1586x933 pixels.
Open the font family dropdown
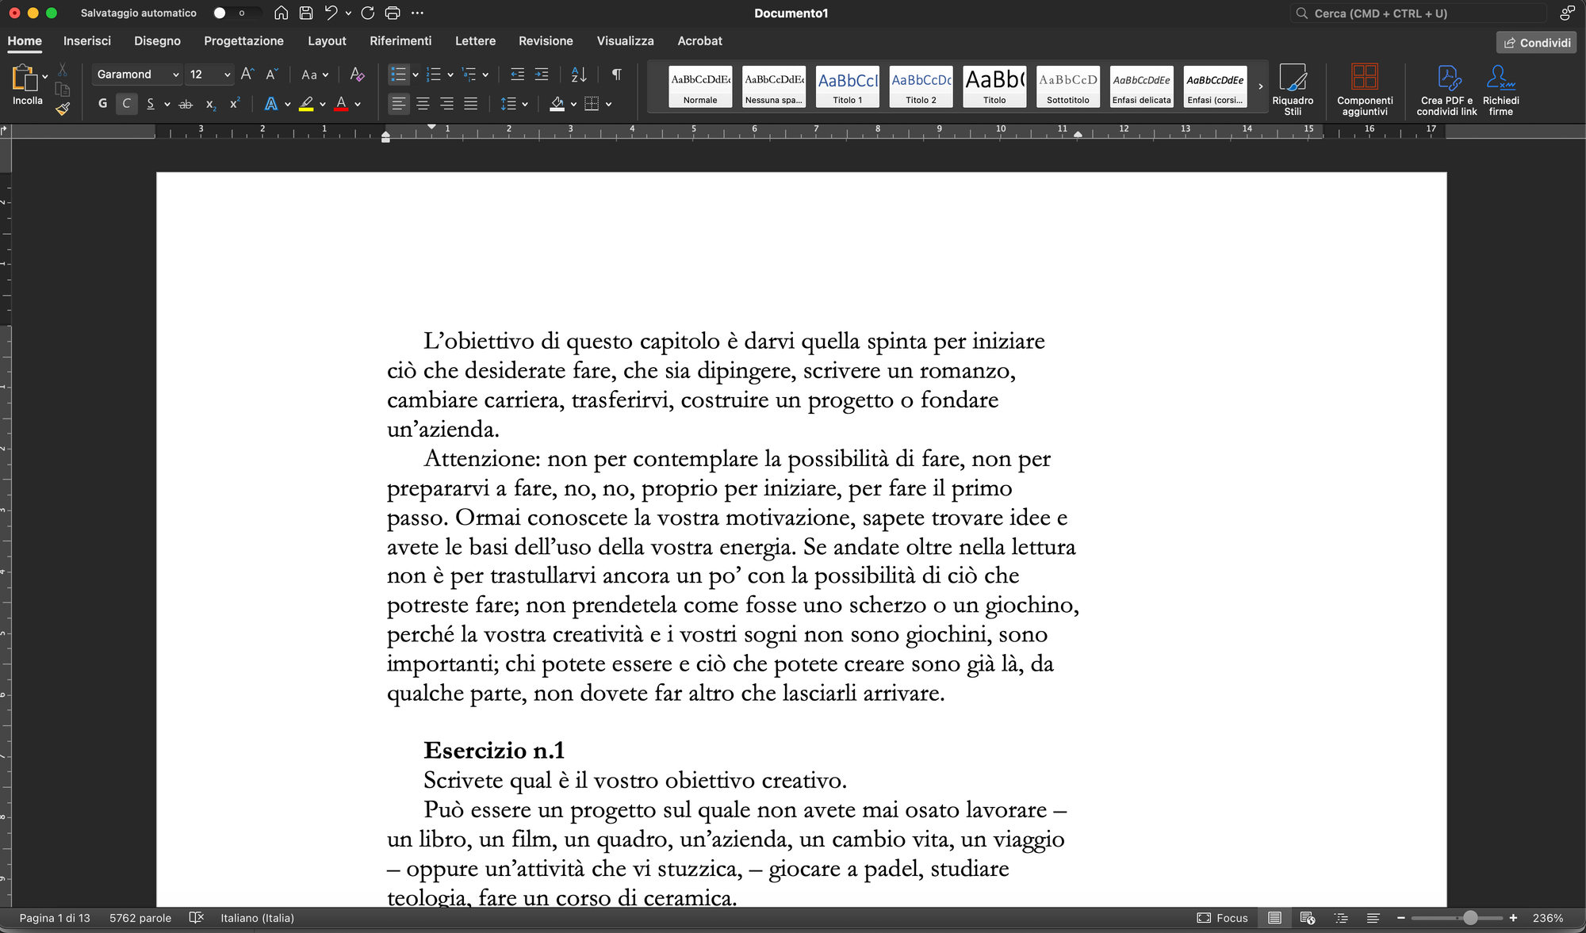point(174,75)
